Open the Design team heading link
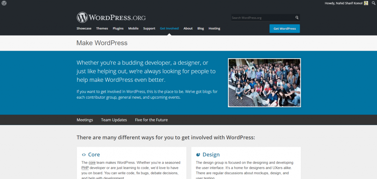 pos(211,154)
